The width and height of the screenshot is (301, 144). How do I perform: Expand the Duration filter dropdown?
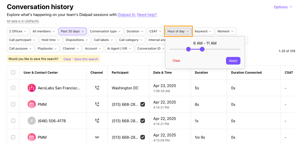pyautogui.click(x=135, y=31)
